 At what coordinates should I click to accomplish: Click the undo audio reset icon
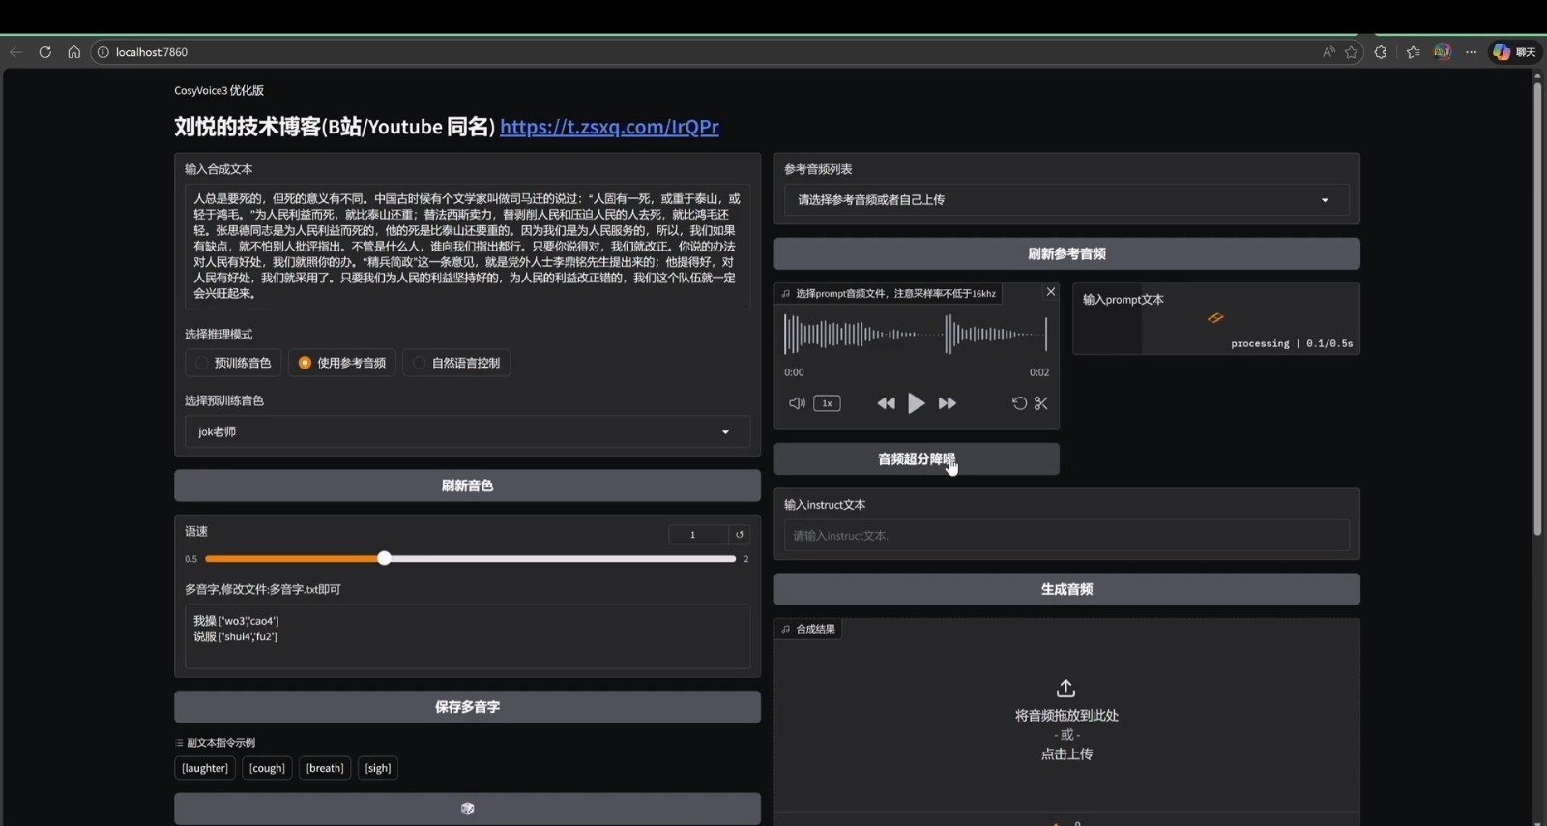click(1019, 403)
